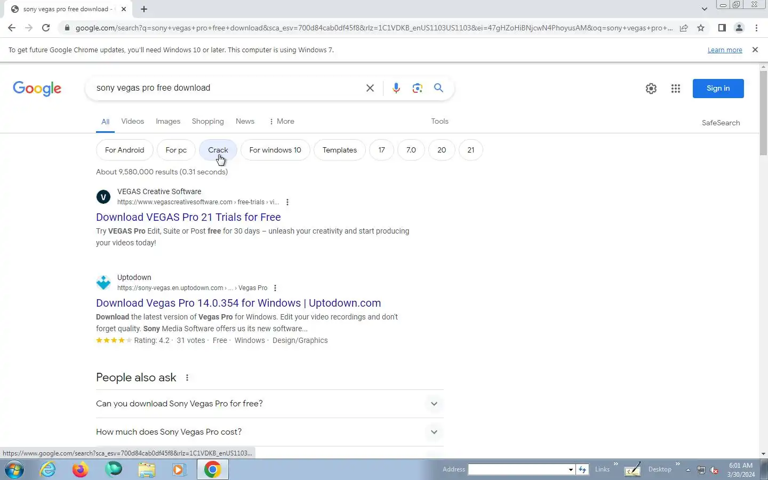This screenshot has height=480, width=768.
Task: Open the Learn more link
Action: [x=725, y=50]
